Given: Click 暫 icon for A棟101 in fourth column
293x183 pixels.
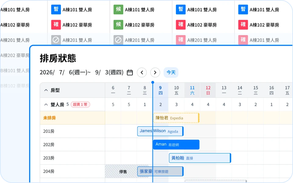Looking at the screenshot, I should point(181,9).
